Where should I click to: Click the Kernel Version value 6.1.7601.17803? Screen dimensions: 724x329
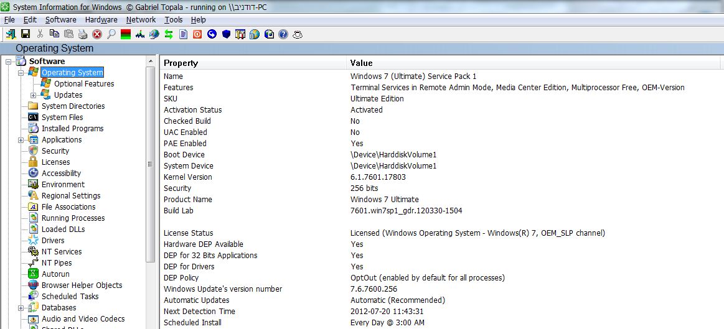[378, 177]
